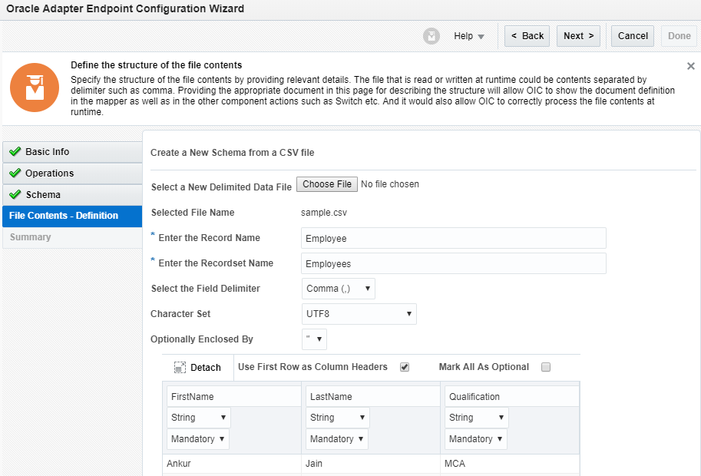
Task: Expand the Character Set dropdown
Action: tap(359, 313)
